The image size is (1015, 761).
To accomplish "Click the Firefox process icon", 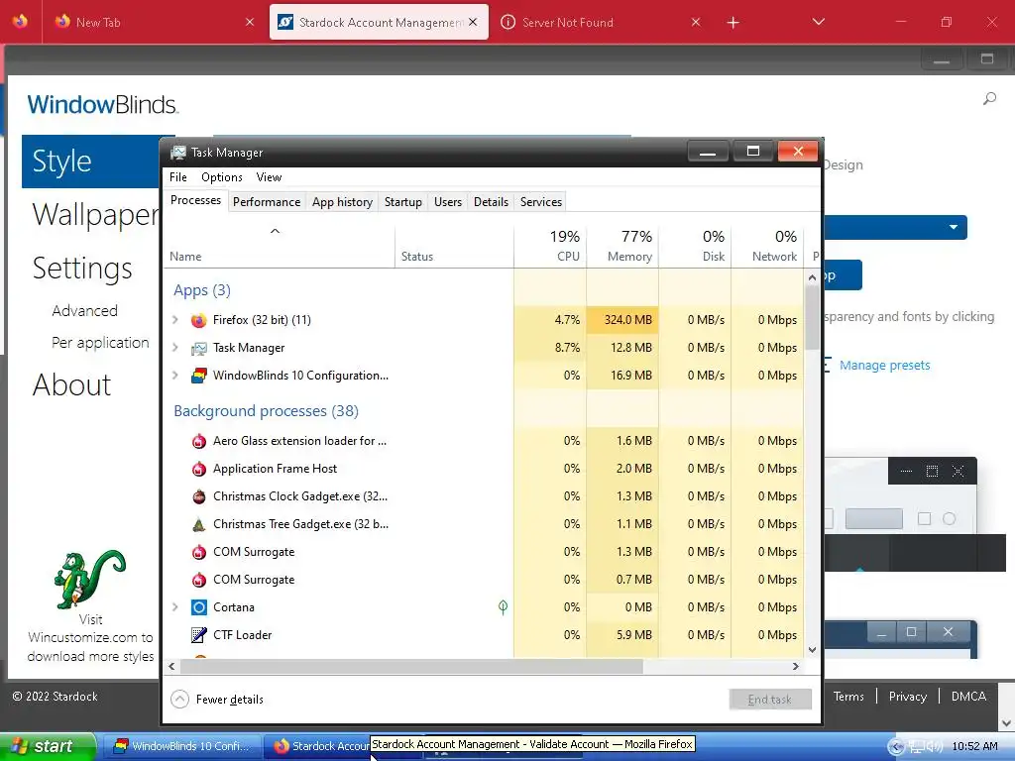I will [x=198, y=320].
